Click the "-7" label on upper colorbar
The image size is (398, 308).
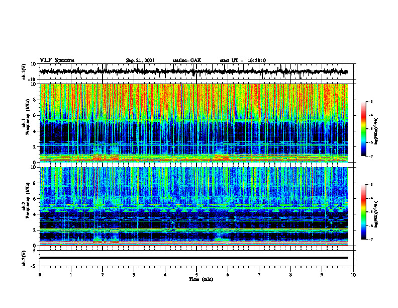click(x=371, y=156)
